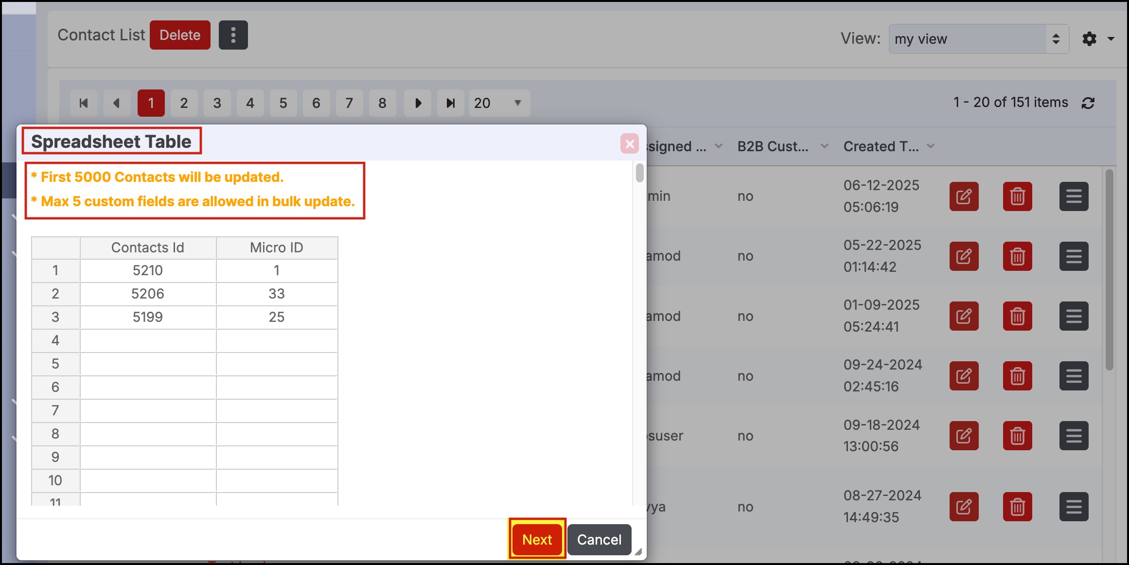This screenshot has height=565, width=1129.
Task: Edit the contact created 06-12-2025
Action: (964, 196)
